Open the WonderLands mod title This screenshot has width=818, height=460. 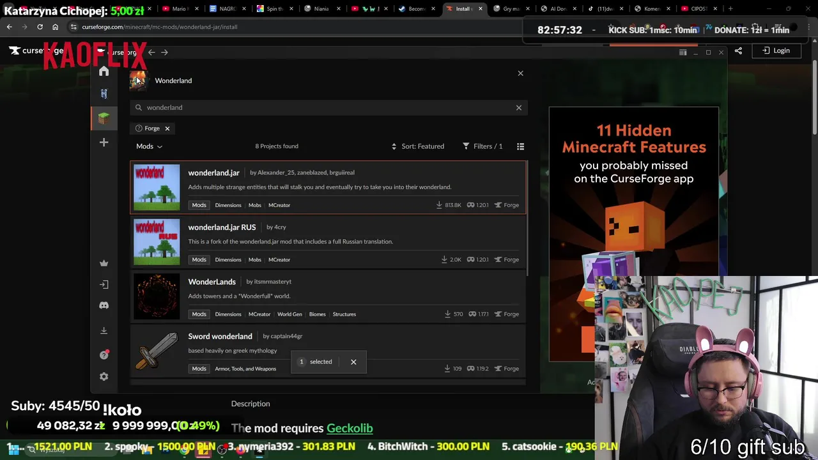click(212, 282)
